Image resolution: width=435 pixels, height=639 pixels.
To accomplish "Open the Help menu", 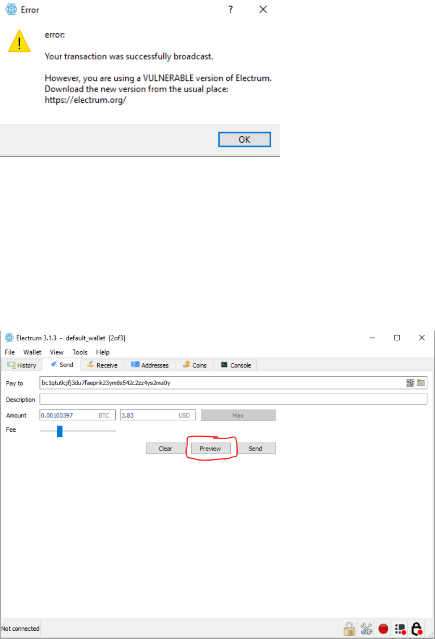I will click(x=103, y=352).
